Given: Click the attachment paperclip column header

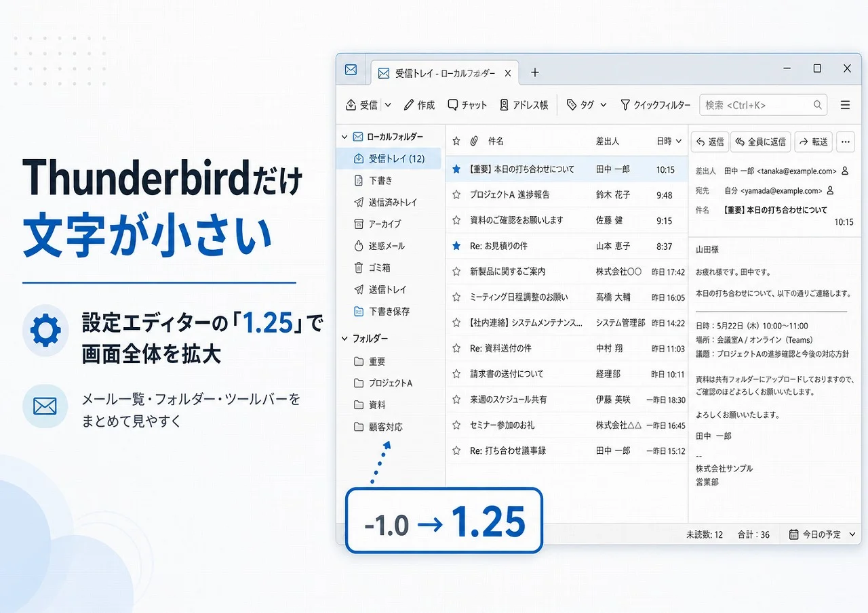Looking at the screenshot, I should pos(475,141).
